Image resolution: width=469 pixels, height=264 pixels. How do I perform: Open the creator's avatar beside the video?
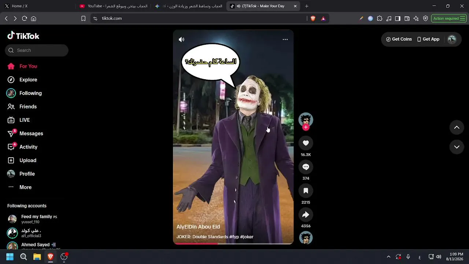click(x=306, y=120)
